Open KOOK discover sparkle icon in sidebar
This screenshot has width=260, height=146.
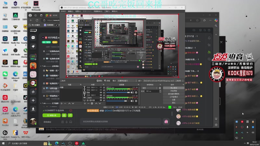point(33,46)
